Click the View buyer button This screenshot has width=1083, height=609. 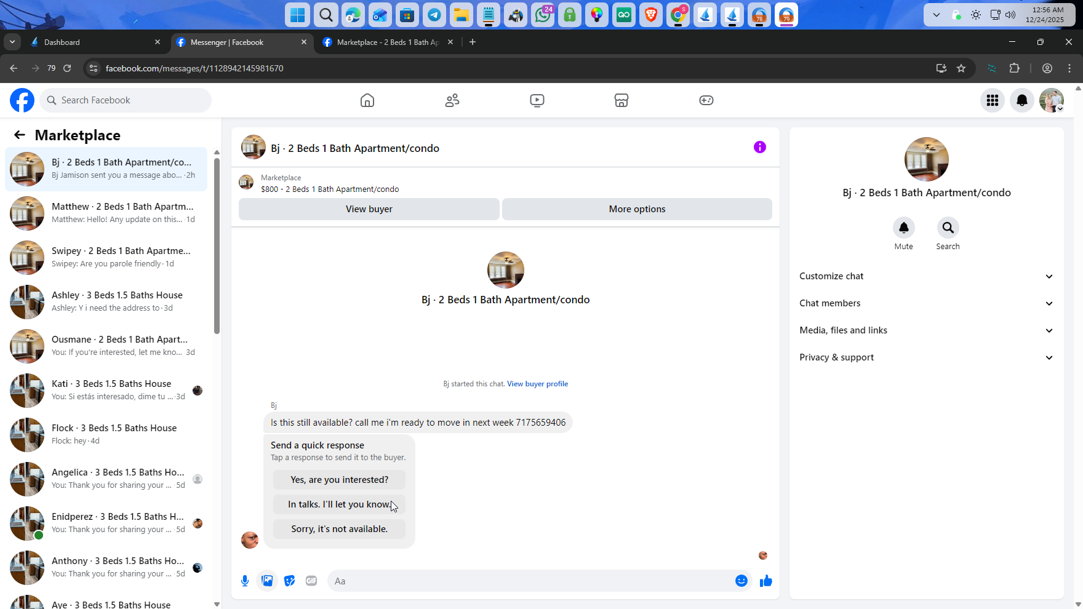tap(369, 209)
